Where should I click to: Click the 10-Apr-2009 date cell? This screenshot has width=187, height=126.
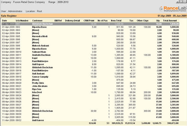(x=8, y=111)
